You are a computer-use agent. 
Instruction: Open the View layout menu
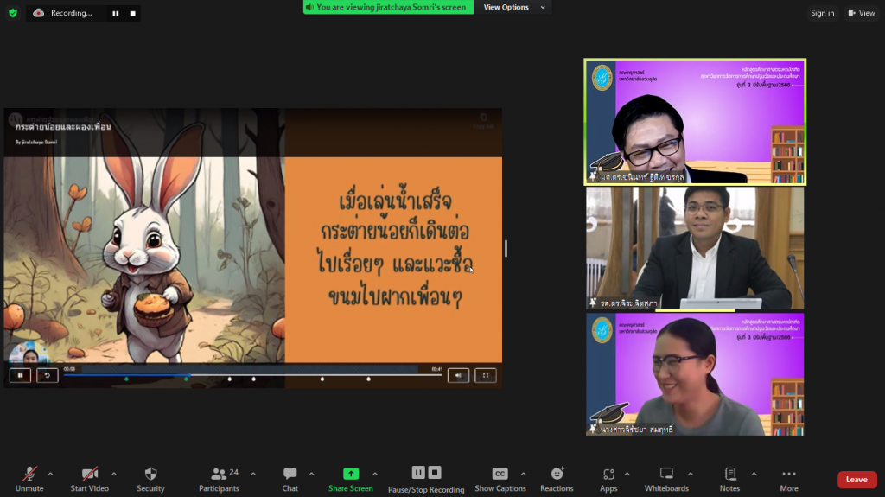[x=862, y=13]
